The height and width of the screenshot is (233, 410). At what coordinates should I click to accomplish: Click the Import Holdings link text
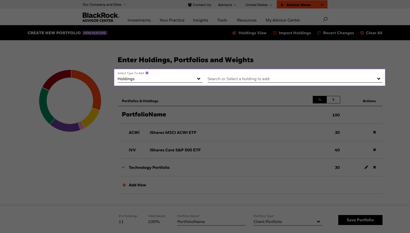tap(295, 33)
